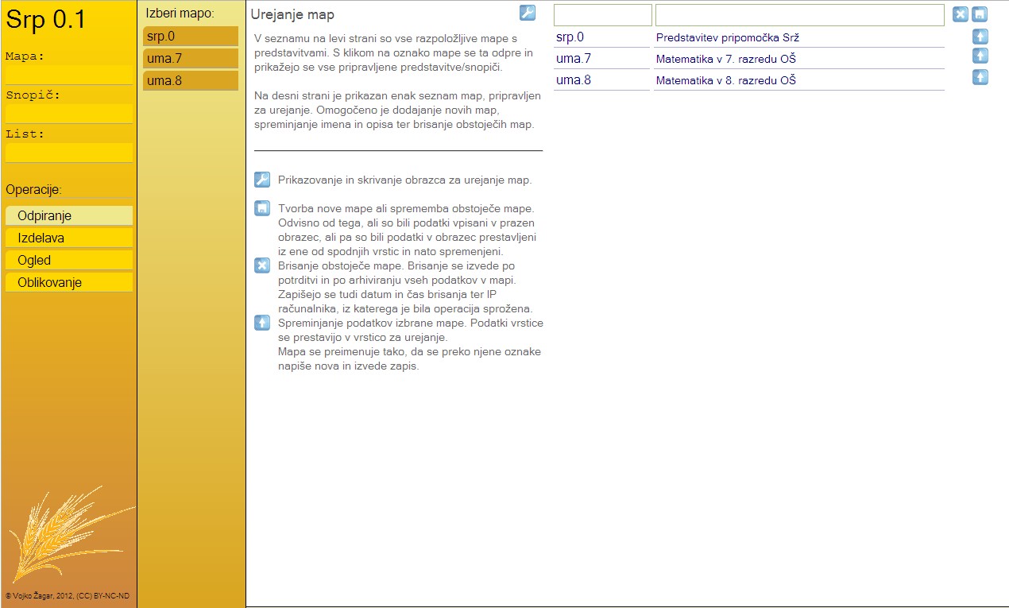Screen dimensions: 1009x608
Task: Select the Odpiranje operation
Action: 68,215
